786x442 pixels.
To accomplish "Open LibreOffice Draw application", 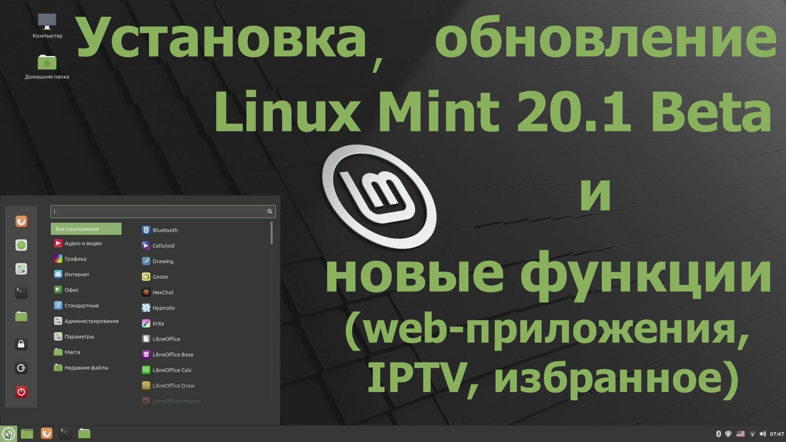I will pyautogui.click(x=173, y=385).
